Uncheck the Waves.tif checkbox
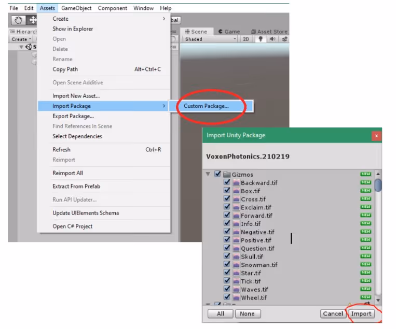396x329 pixels. coord(227,289)
